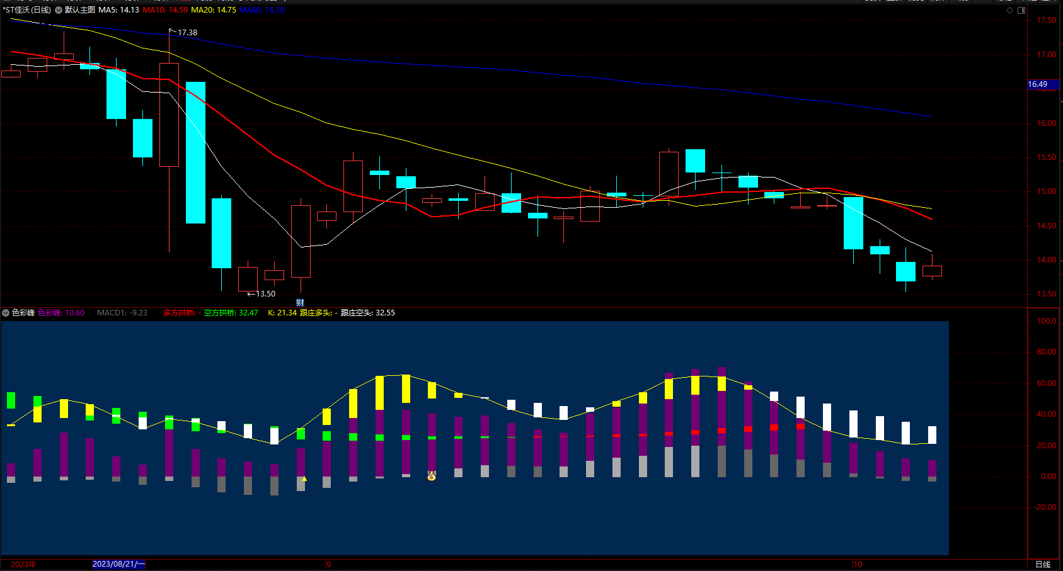Screen dimensions: 1063x571
Task: Click the 17.38 high price annotation
Action: (x=187, y=33)
